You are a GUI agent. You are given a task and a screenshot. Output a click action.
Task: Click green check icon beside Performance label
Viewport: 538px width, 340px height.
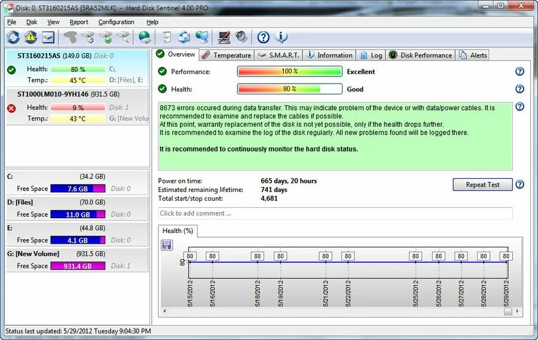tap(162, 71)
